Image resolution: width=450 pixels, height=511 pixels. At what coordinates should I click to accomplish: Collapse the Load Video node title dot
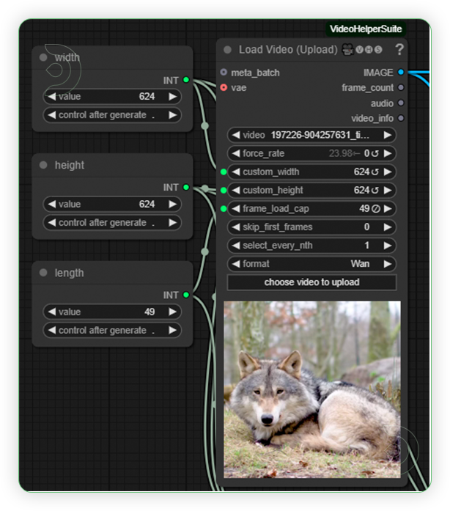point(227,50)
